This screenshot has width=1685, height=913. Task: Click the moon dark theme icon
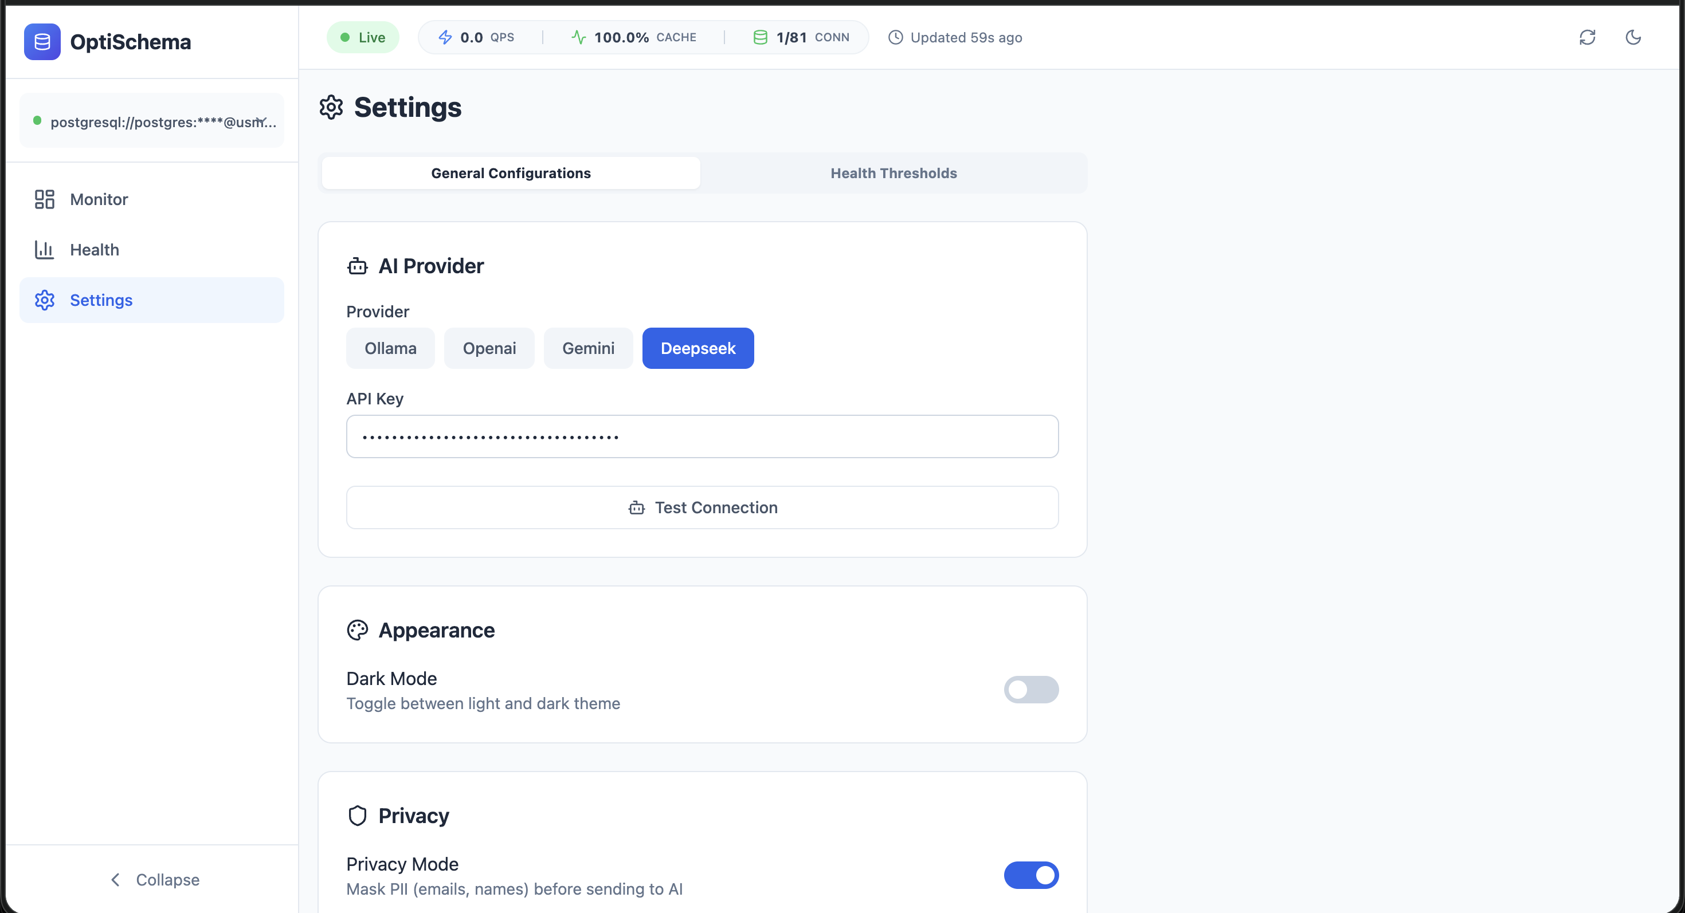(1633, 37)
